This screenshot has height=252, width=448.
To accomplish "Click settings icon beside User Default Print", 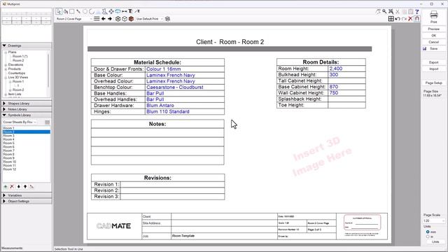I will pyautogui.click(x=168, y=19).
